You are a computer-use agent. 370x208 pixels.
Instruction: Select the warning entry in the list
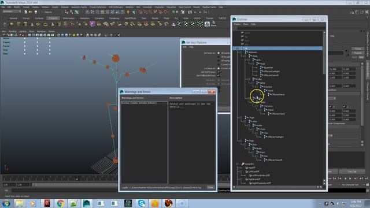coord(144,103)
